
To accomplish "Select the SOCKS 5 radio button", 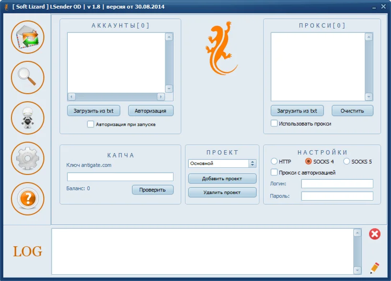I will (347, 161).
